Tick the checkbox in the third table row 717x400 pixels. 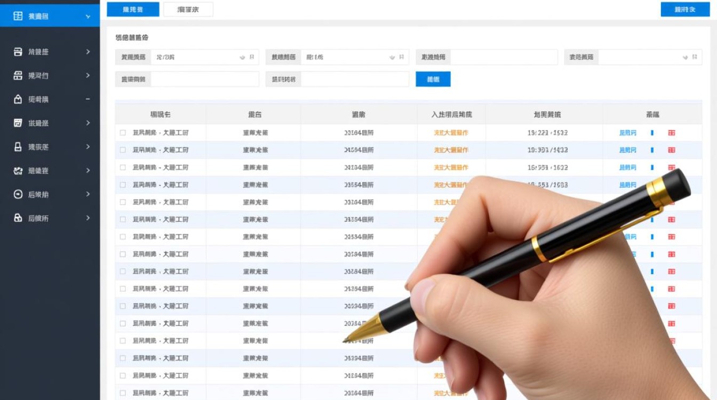tap(123, 167)
